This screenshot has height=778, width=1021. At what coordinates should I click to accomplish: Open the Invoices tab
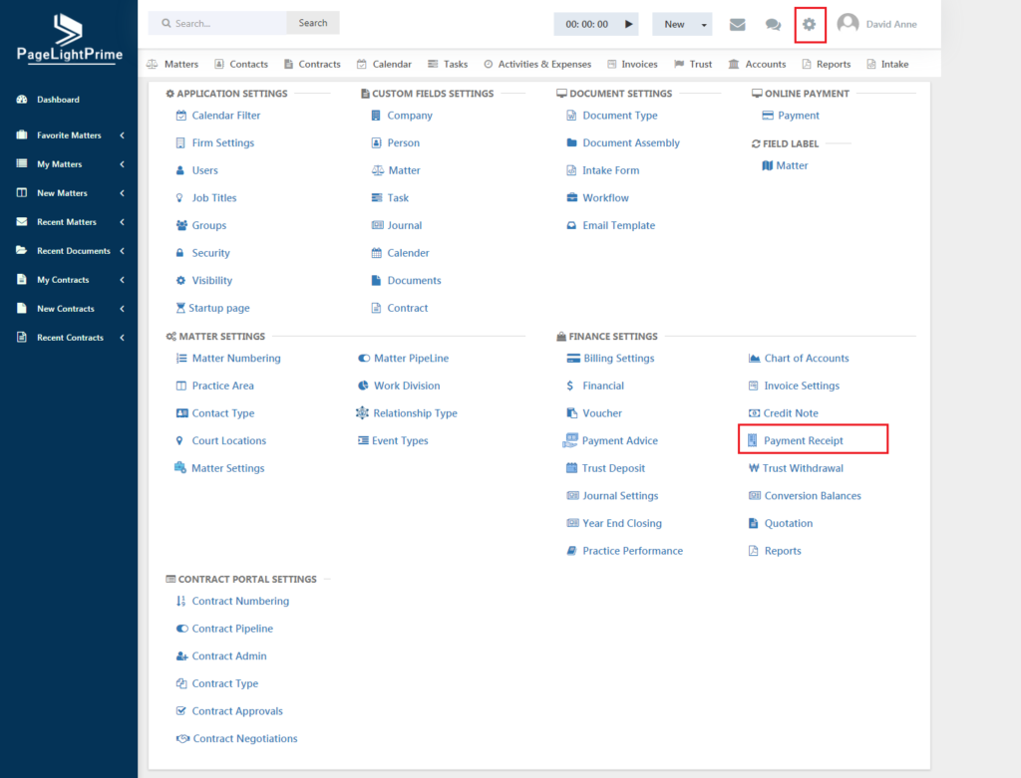click(632, 64)
